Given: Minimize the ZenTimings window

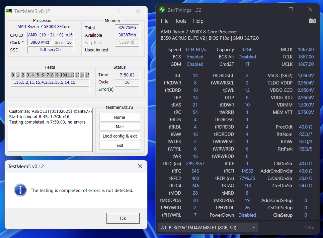Looking at the screenshot, I should 271,9.
